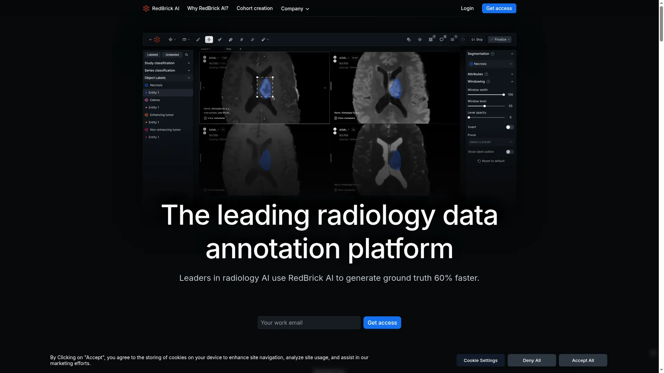Toggle the Invert switch
The image size is (664, 373).
click(x=509, y=127)
